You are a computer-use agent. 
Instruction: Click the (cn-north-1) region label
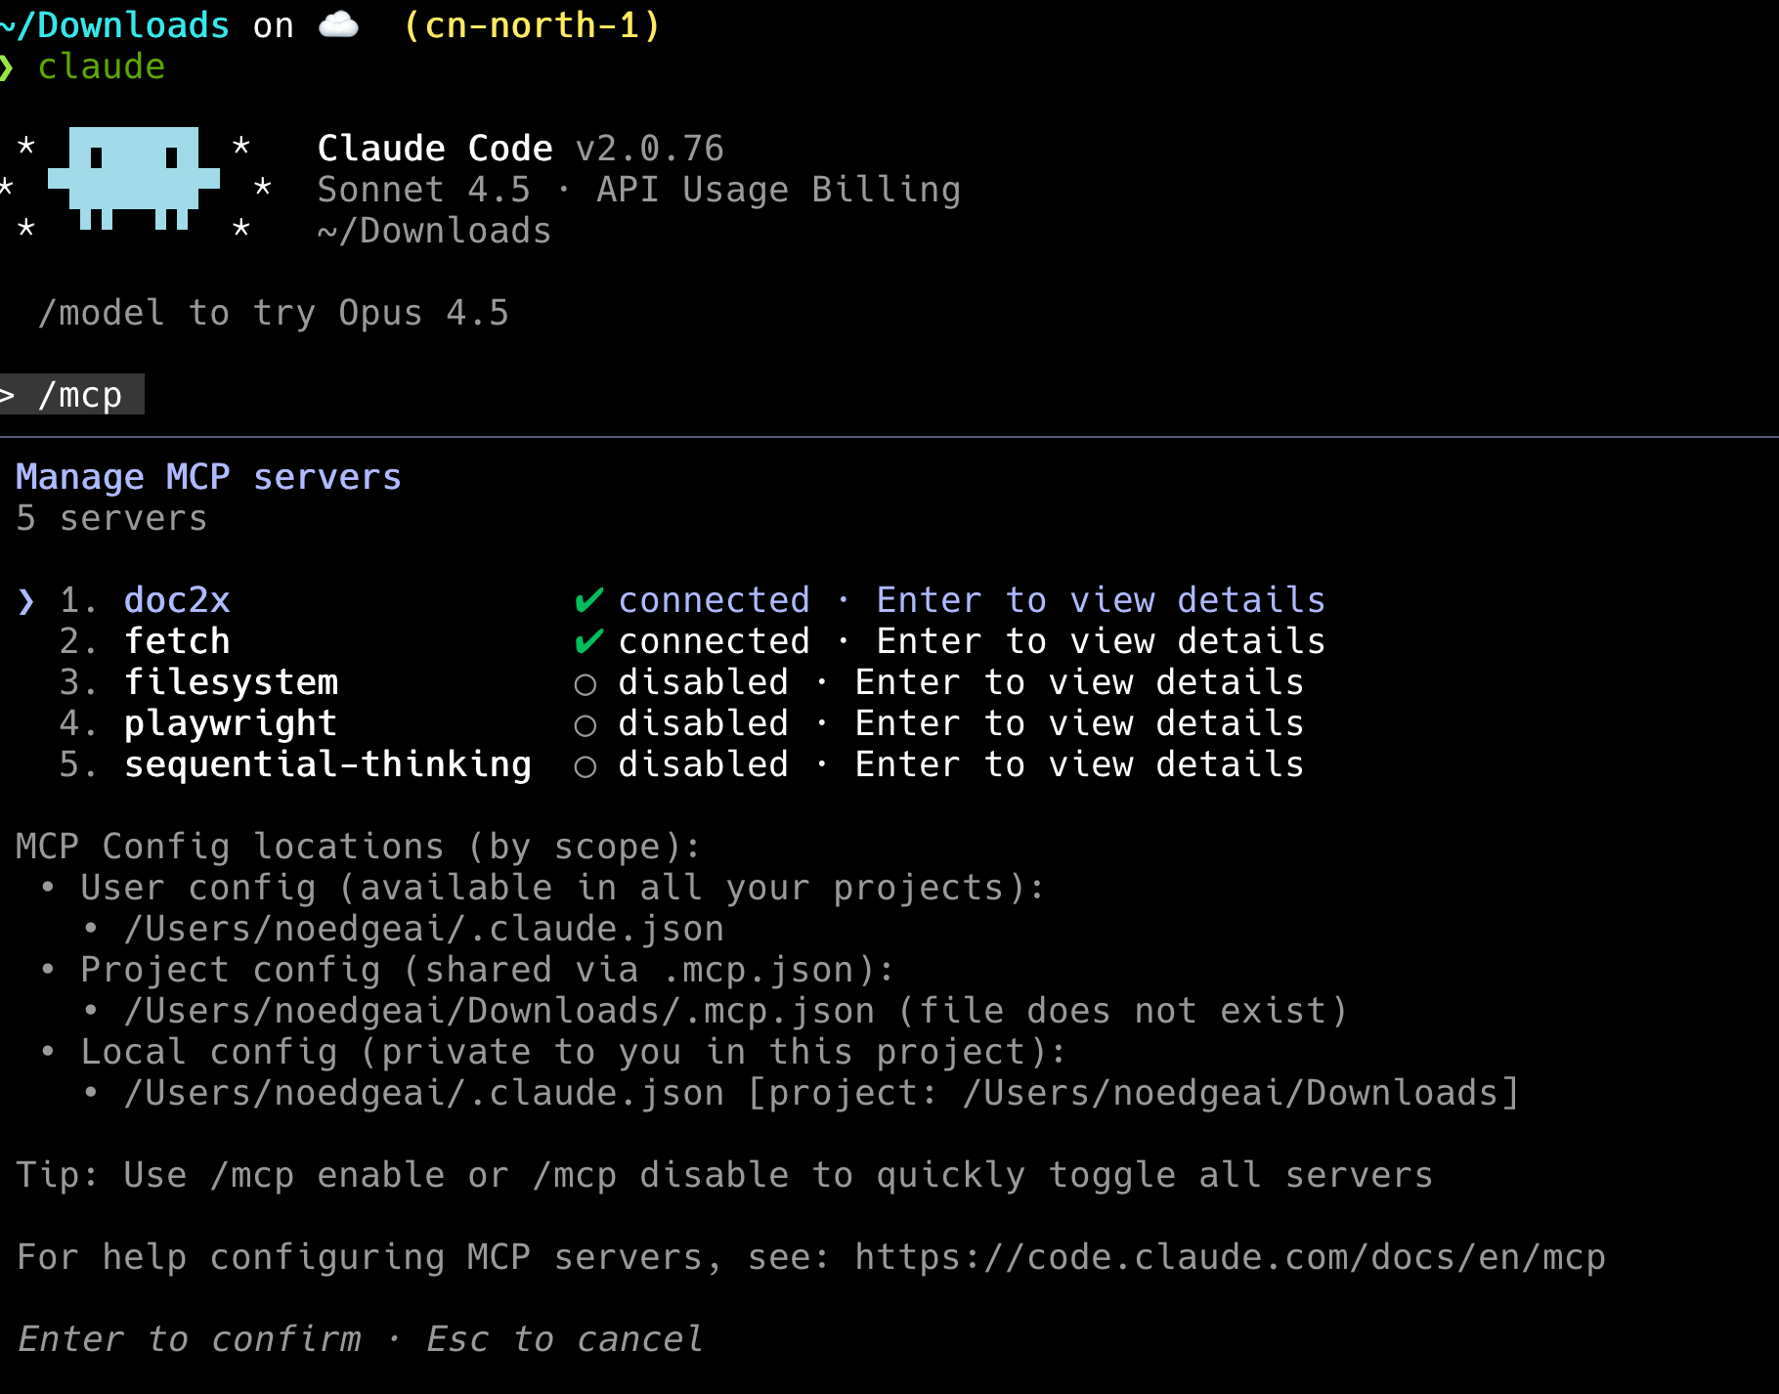tap(532, 24)
